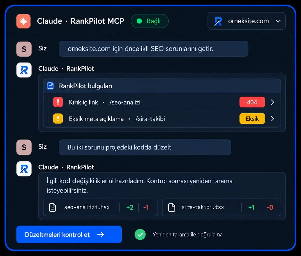301x256 pixels.
Task: Open the Eksik meta açıklama /sira-takibi finding
Action: pyautogui.click(x=162, y=119)
